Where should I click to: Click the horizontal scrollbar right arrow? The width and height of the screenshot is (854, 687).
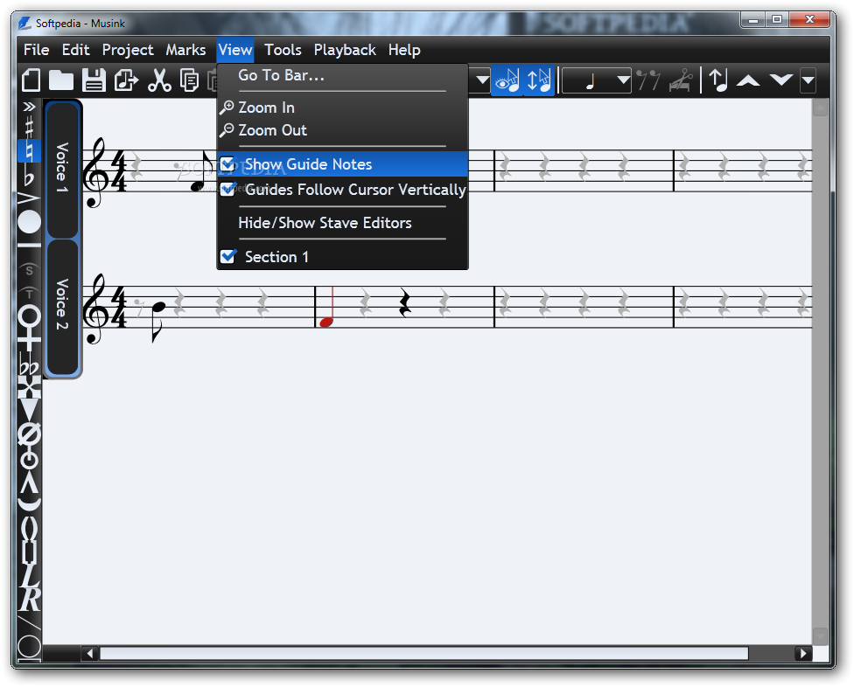click(x=803, y=653)
